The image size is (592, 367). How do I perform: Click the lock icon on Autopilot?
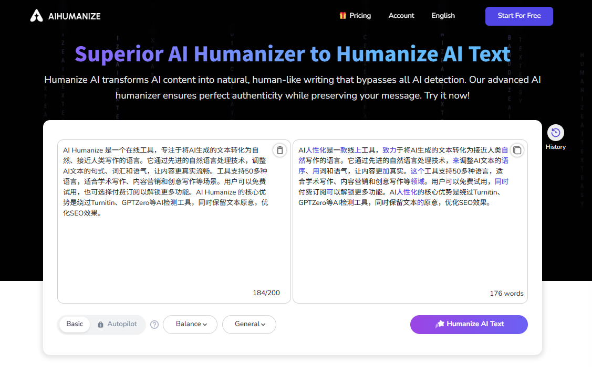(x=100, y=325)
